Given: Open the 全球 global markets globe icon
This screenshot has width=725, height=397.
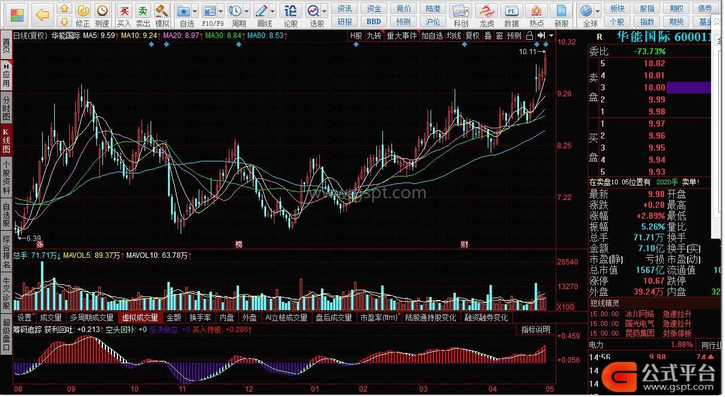Looking at the screenshot, I should pyautogui.click(x=587, y=11).
